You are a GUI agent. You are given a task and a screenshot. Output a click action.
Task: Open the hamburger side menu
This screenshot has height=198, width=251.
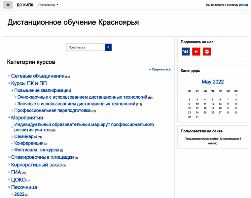(8, 5)
